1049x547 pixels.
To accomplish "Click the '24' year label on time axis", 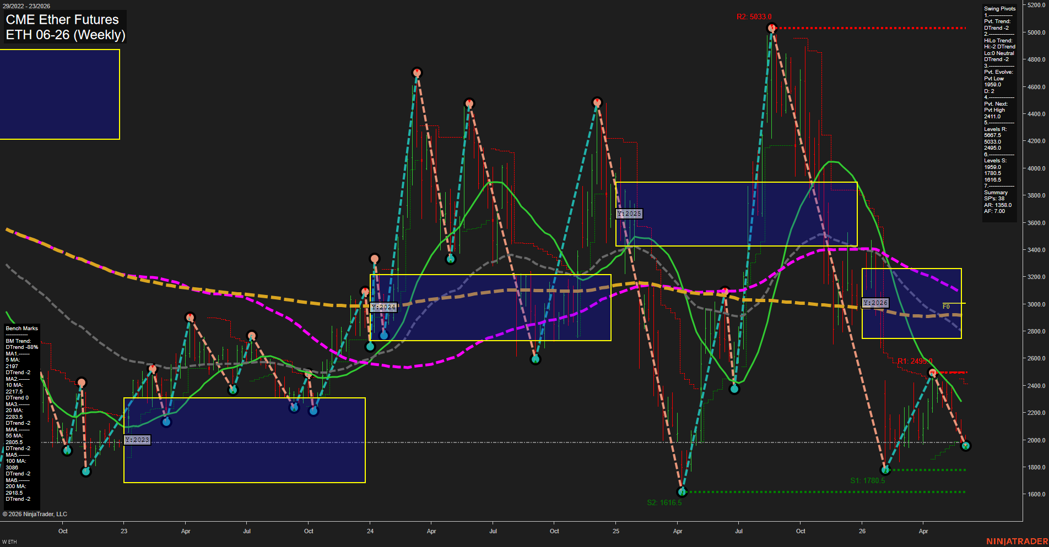I will [370, 531].
